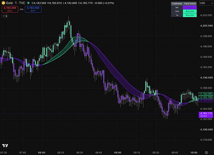Click the 09:30 time axis label
Viewport: 214px width, 155px height.
156,153
